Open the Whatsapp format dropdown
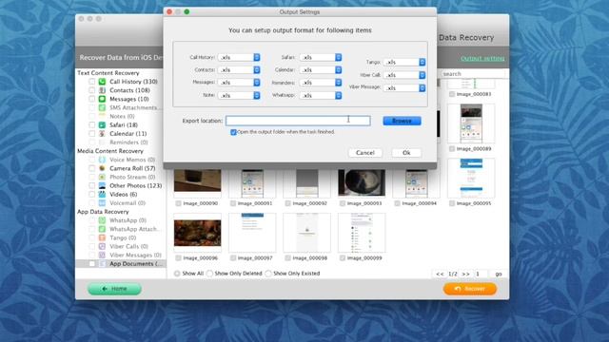The height and width of the screenshot is (342, 609). click(x=321, y=95)
